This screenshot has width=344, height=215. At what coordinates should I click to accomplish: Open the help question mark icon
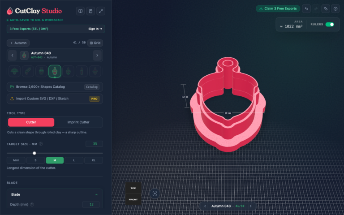pos(335,9)
